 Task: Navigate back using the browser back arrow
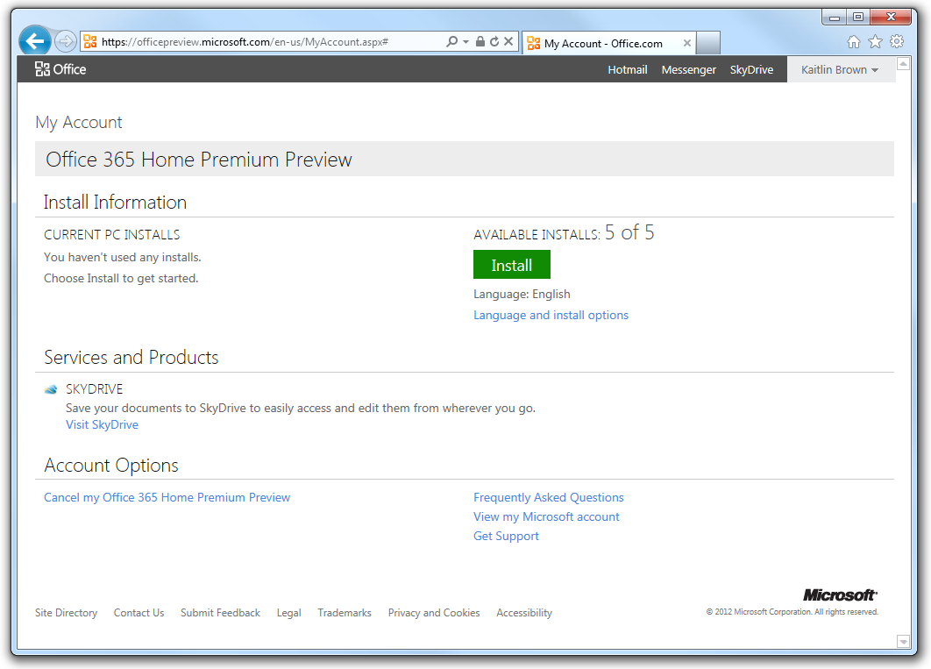(x=33, y=41)
